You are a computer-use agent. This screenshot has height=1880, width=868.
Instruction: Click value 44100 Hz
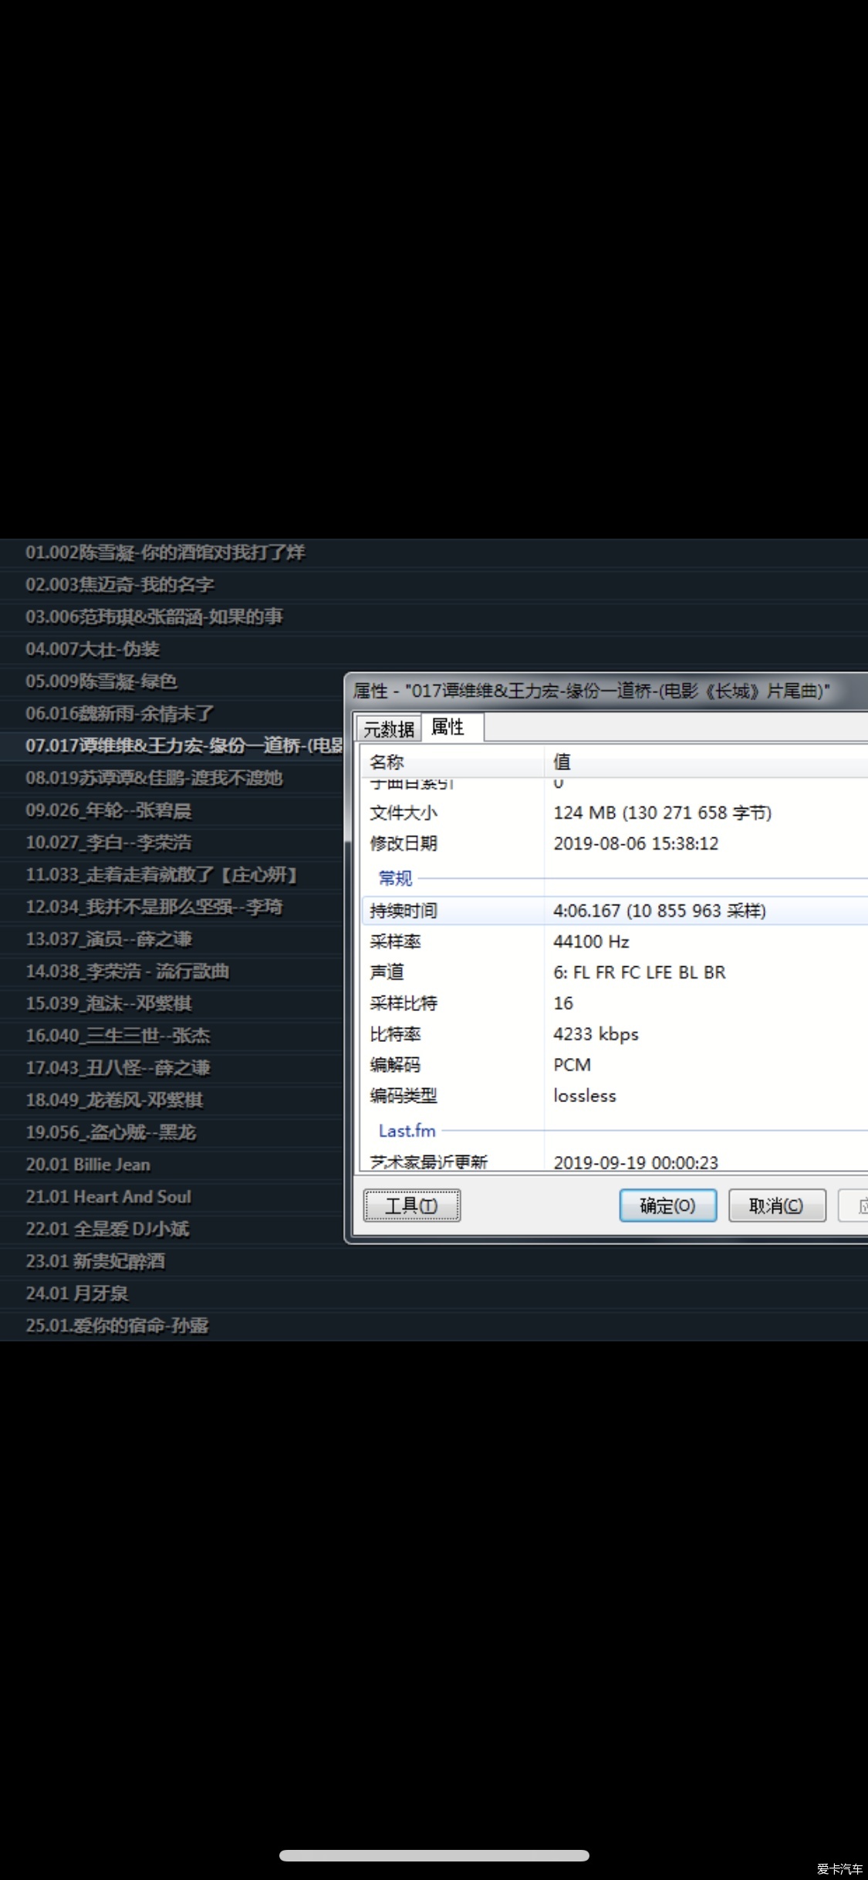pyautogui.click(x=591, y=942)
